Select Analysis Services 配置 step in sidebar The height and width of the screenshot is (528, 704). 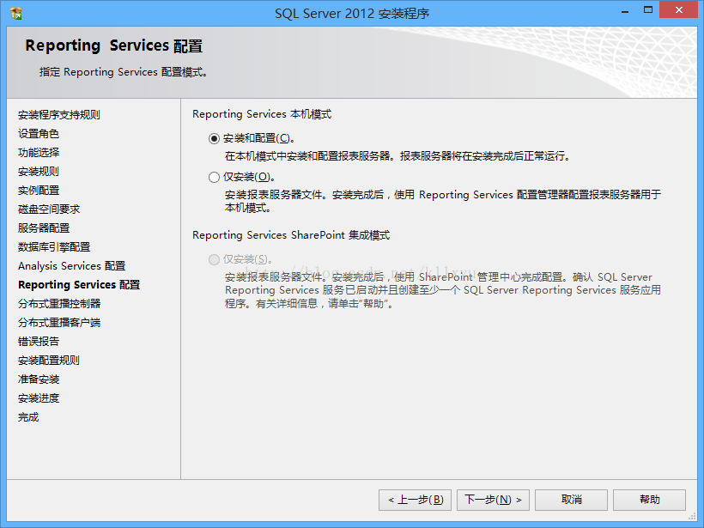point(72,266)
